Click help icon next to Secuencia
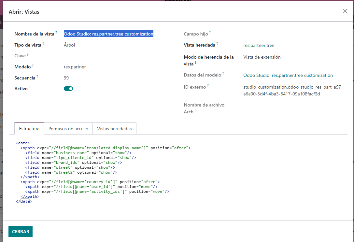 click(x=37, y=77)
